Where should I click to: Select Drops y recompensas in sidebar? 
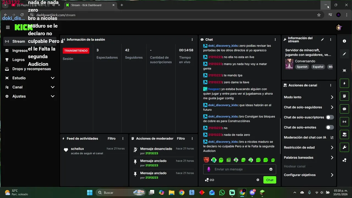click(30, 69)
